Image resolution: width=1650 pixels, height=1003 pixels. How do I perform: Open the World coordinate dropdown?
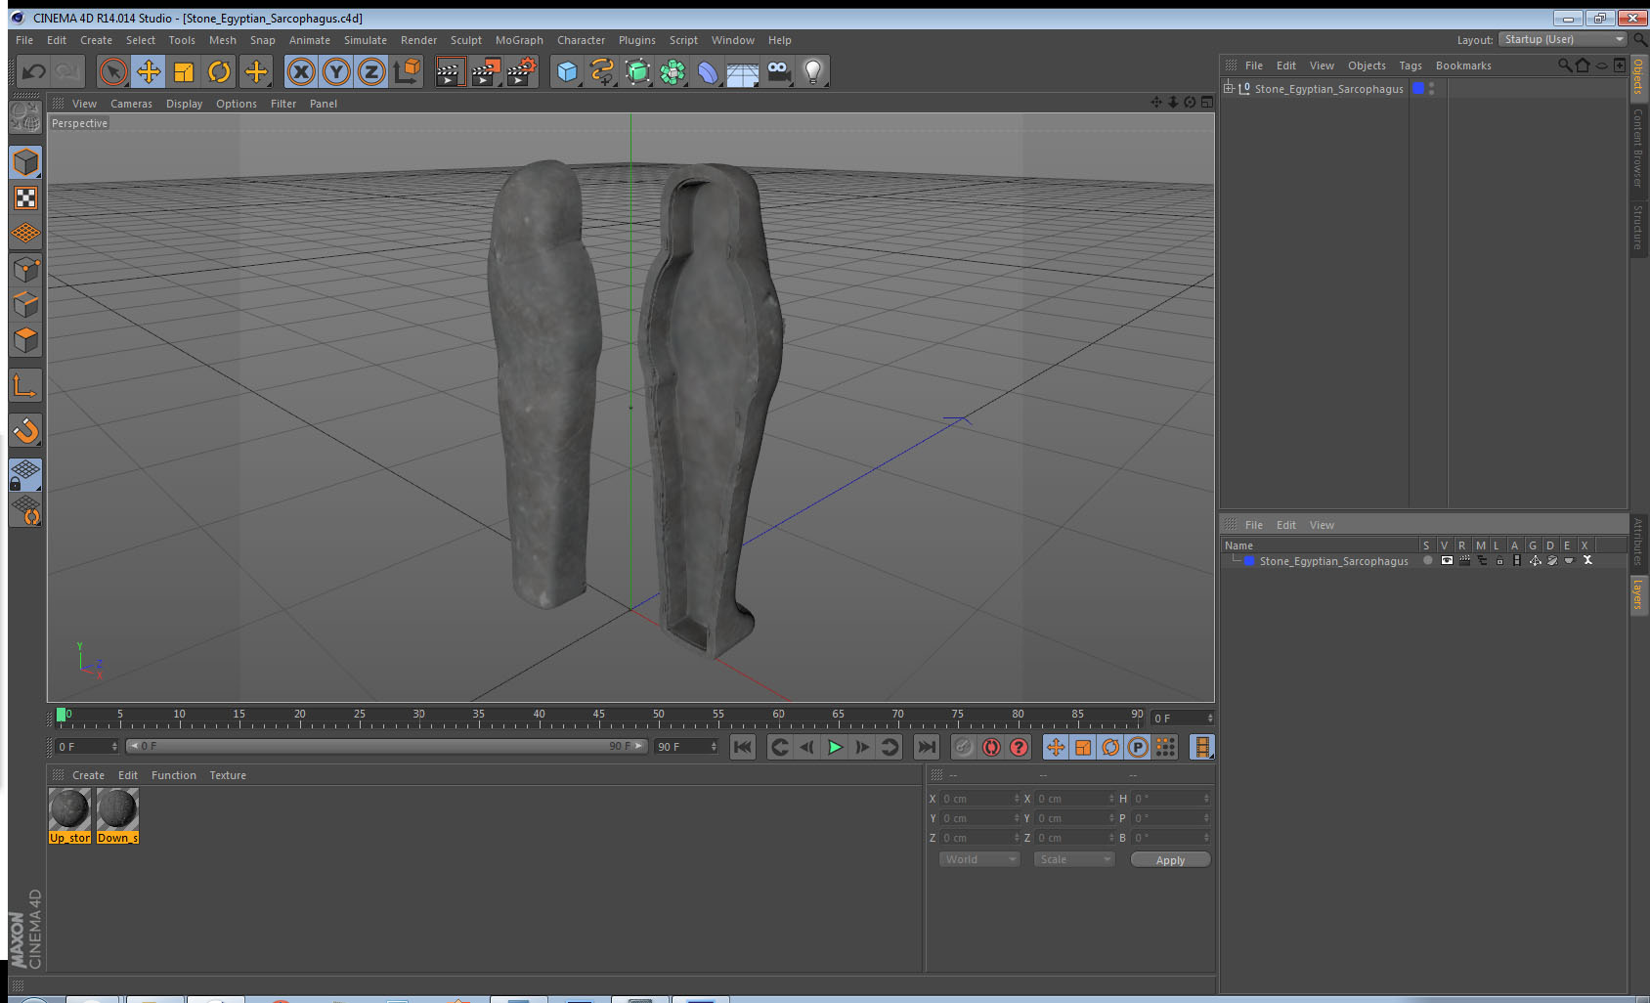(979, 859)
